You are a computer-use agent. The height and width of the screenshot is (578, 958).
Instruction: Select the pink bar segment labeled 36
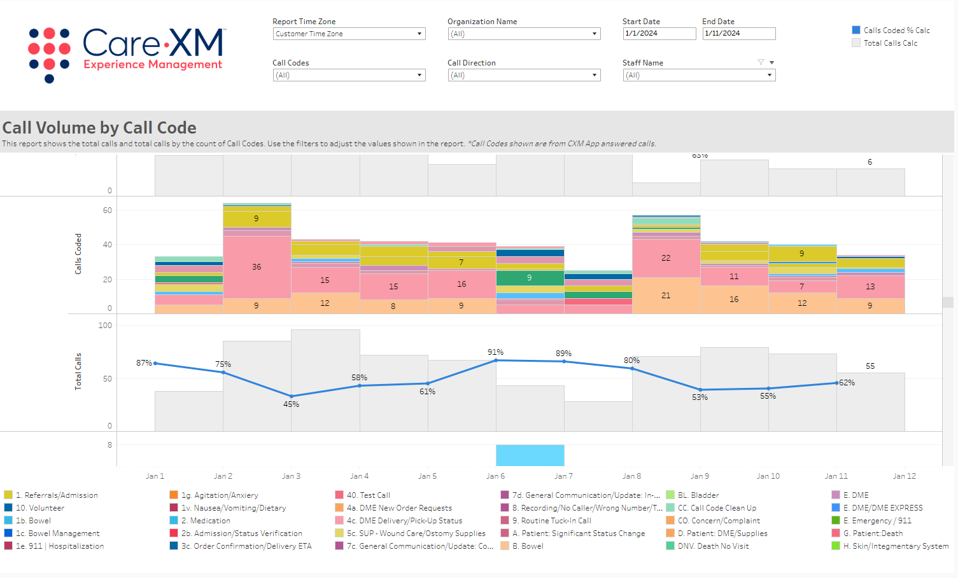[x=257, y=267]
